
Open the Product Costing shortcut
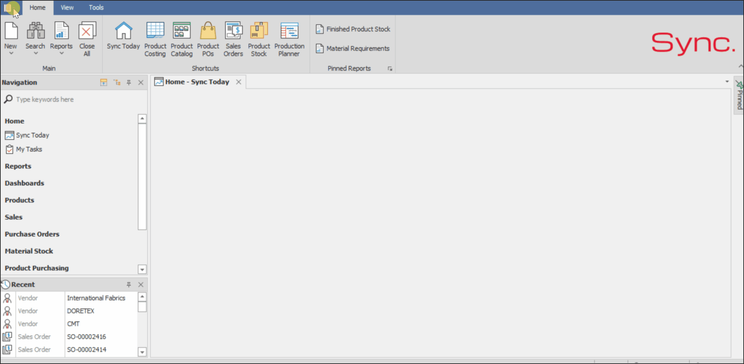coord(155,39)
